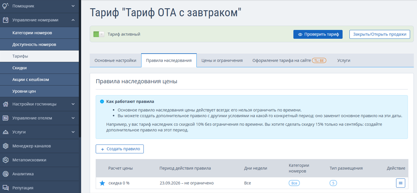This screenshot has width=417, height=193.
Task: Click the Создать правило button
Action: (x=120, y=149)
